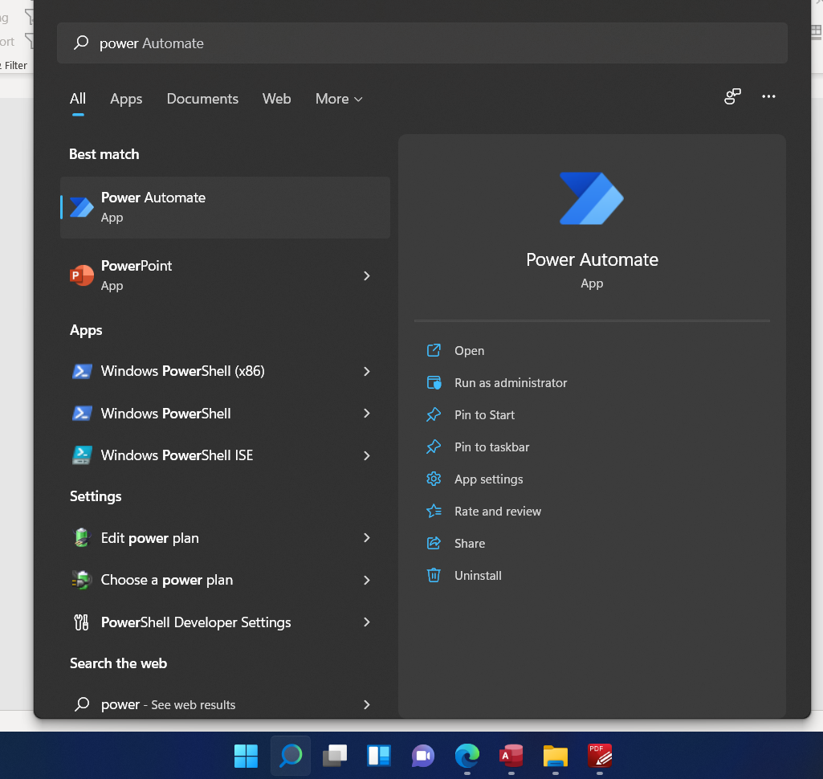The image size is (823, 779).
Task: Expand the PowerPoint result arrow
Action: tap(366, 275)
